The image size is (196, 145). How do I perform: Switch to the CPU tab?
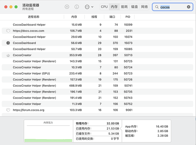(104, 7)
